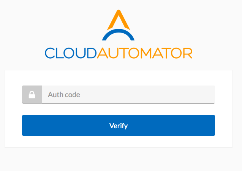
Task: Click the right edge of the Verify button
Action: [212, 125]
